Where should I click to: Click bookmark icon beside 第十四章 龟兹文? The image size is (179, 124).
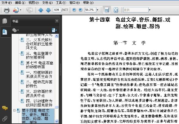click(18, 110)
